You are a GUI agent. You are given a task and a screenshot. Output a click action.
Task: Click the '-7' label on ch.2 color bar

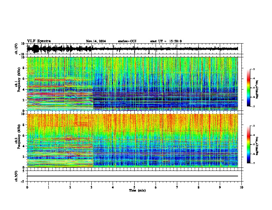click(253, 163)
